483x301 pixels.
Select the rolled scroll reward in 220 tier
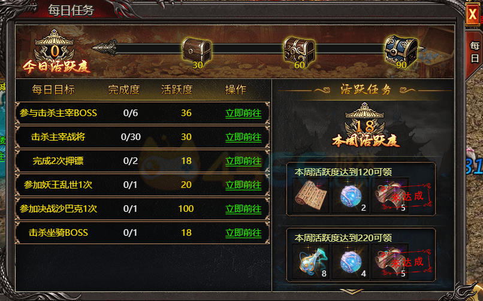(x=390, y=262)
